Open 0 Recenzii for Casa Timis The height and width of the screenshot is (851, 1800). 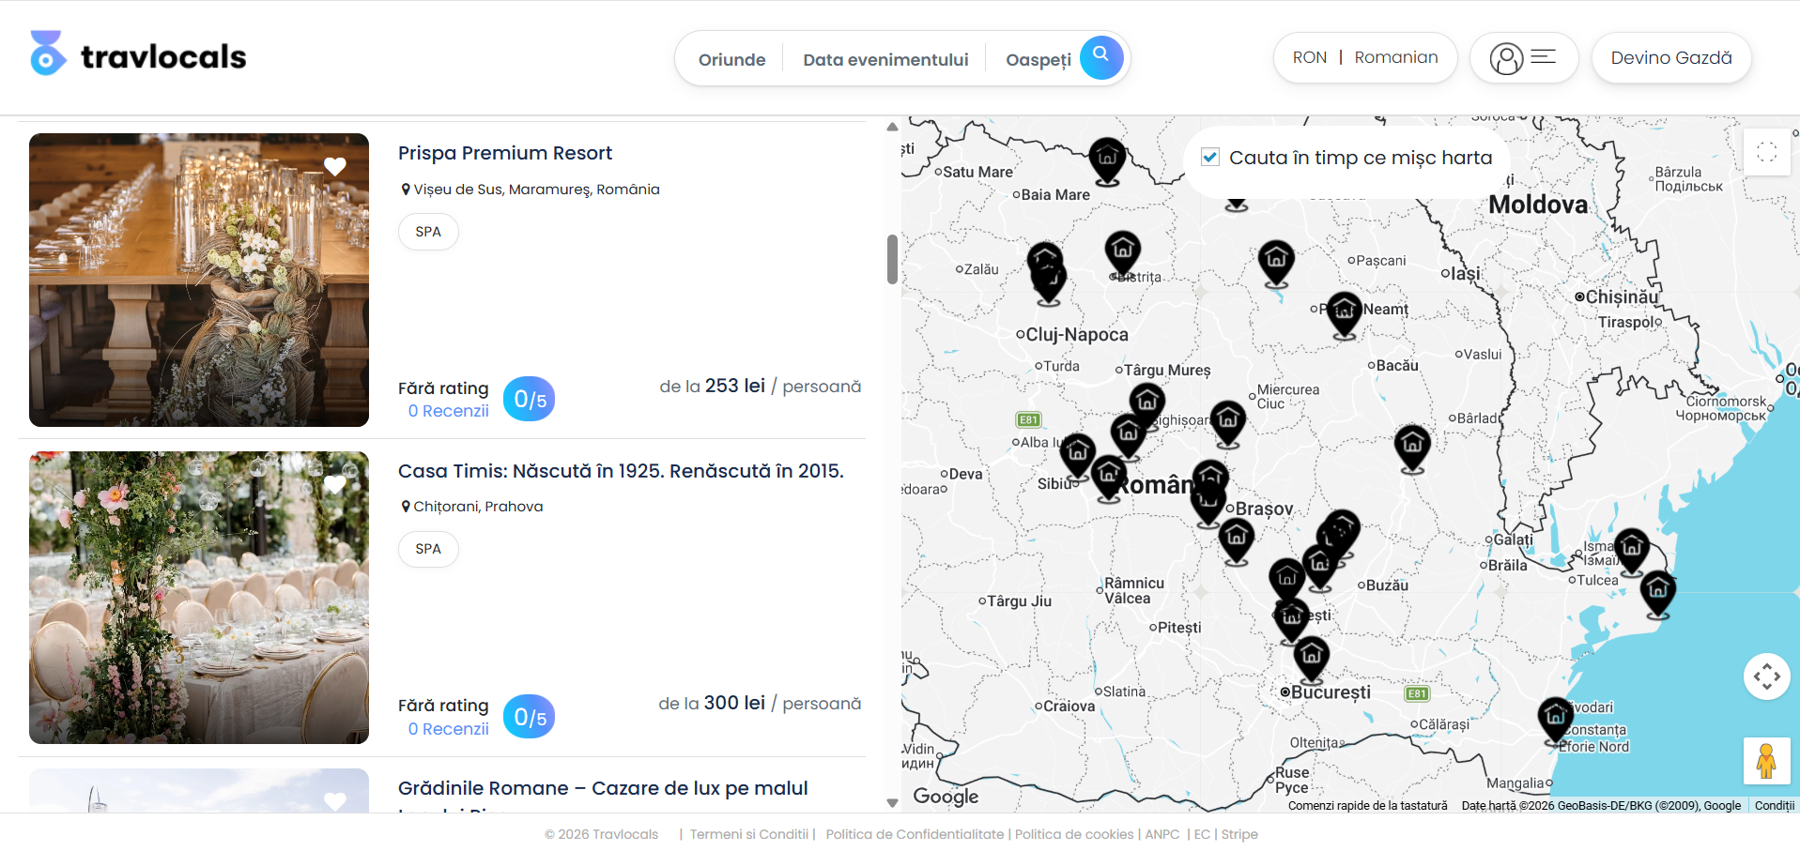coord(448,729)
